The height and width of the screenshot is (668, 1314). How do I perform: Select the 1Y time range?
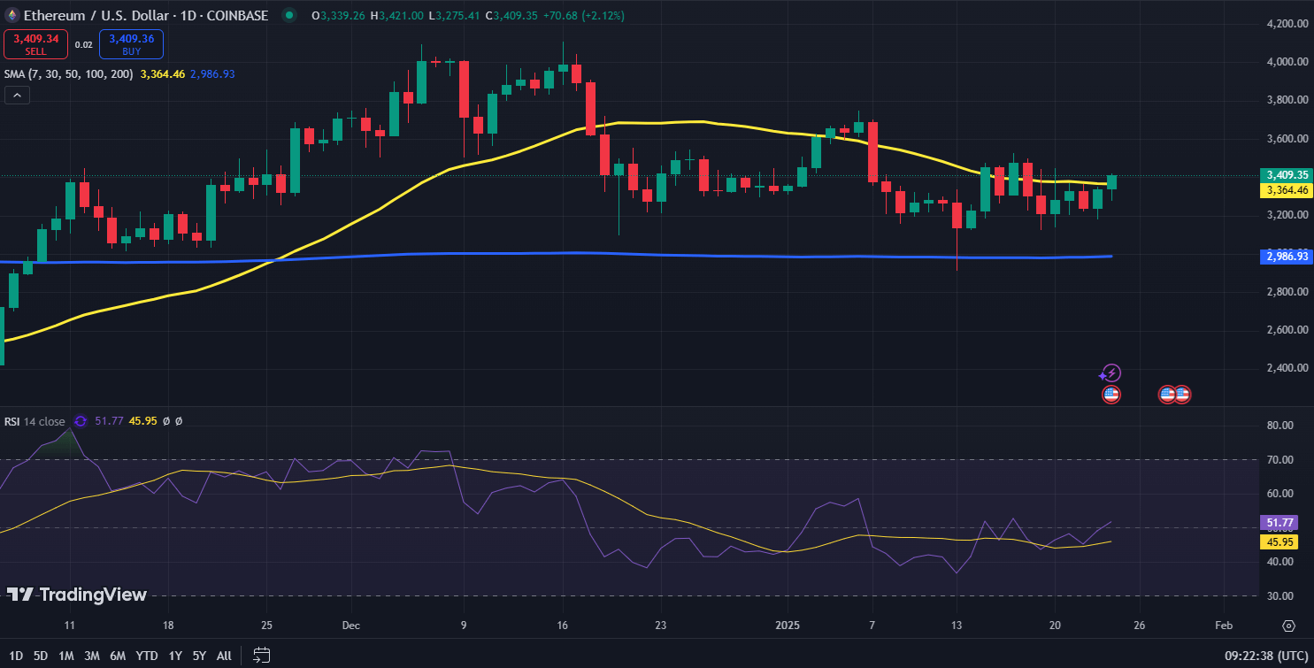coord(175,656)
